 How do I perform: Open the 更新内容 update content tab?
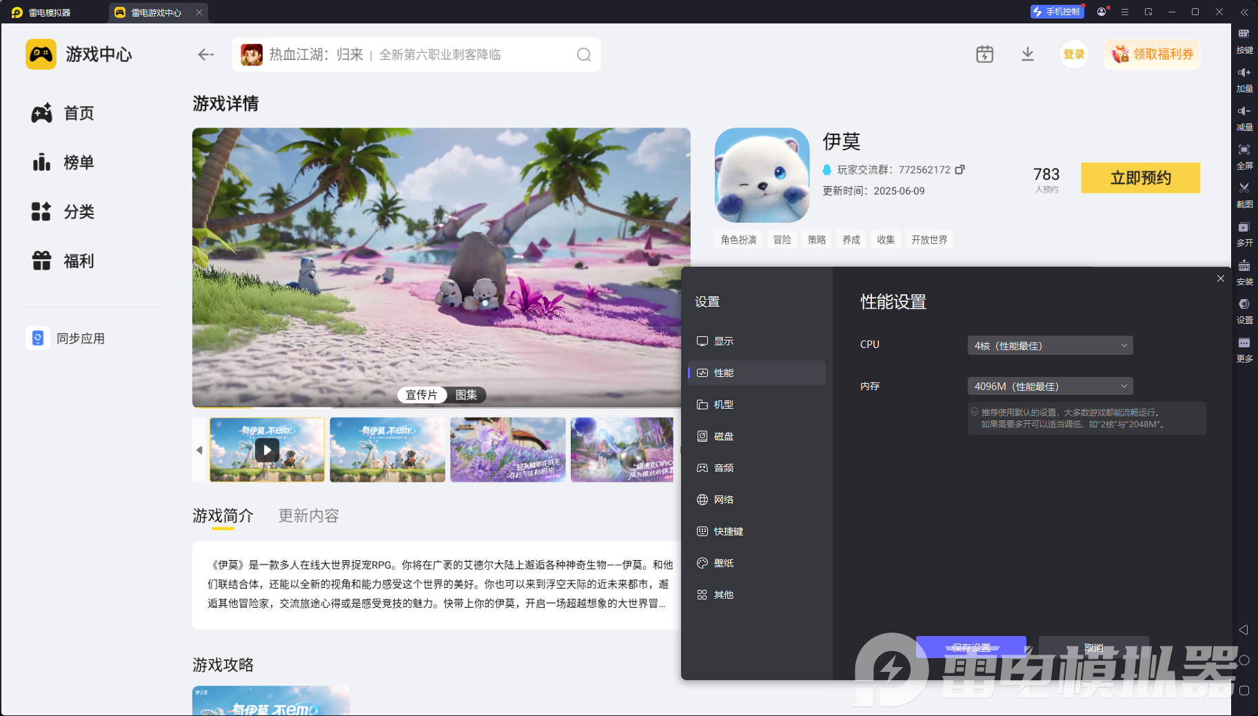point(308,515)
